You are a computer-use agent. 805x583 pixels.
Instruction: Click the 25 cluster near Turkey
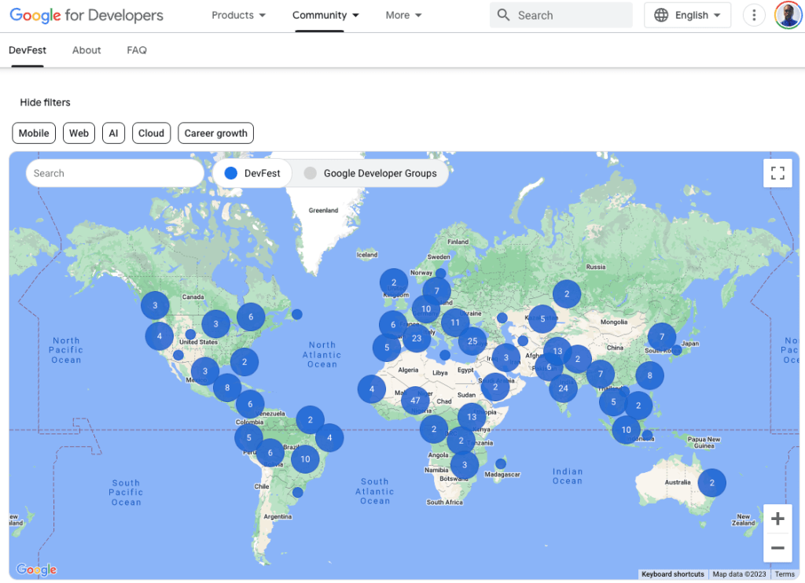tap(472, 341)
